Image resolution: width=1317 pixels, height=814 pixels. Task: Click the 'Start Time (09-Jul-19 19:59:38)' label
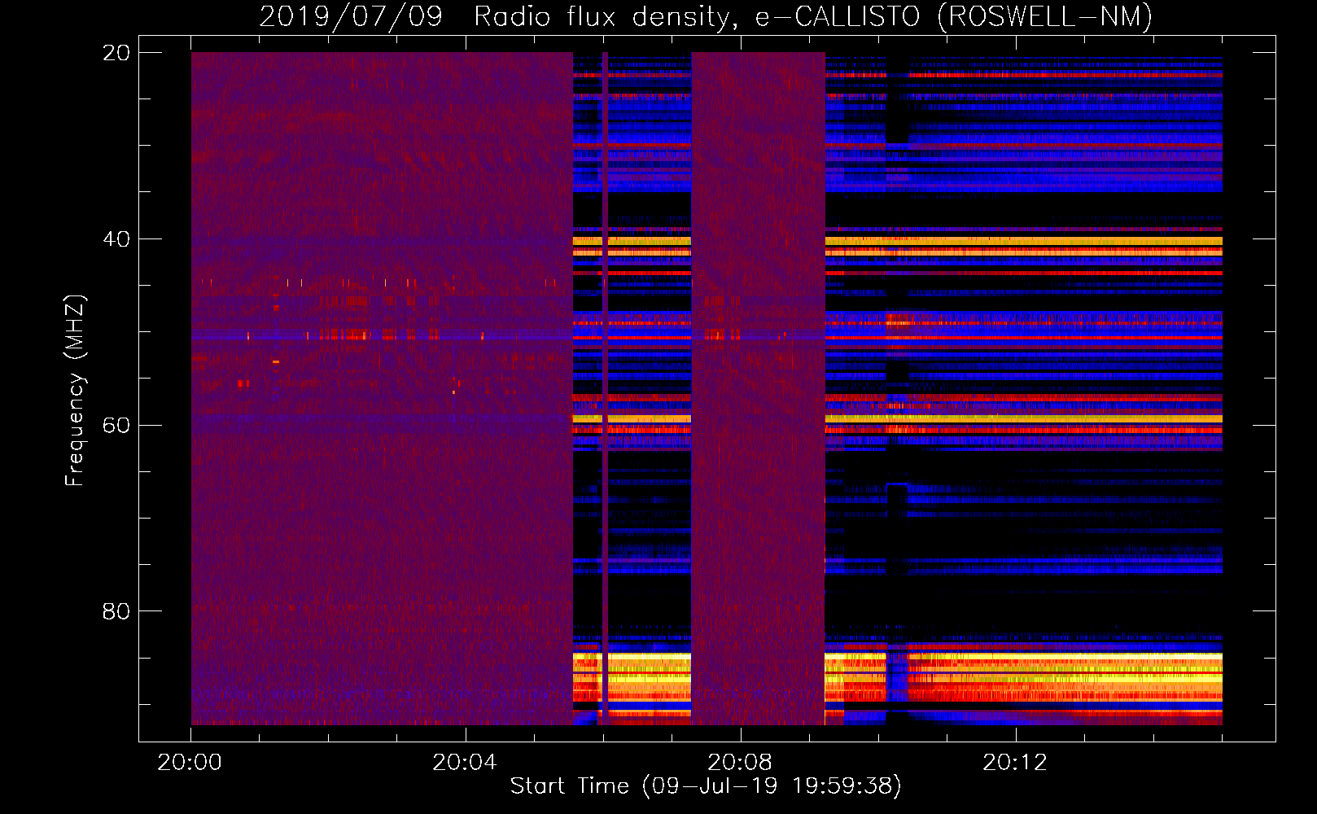706,786
